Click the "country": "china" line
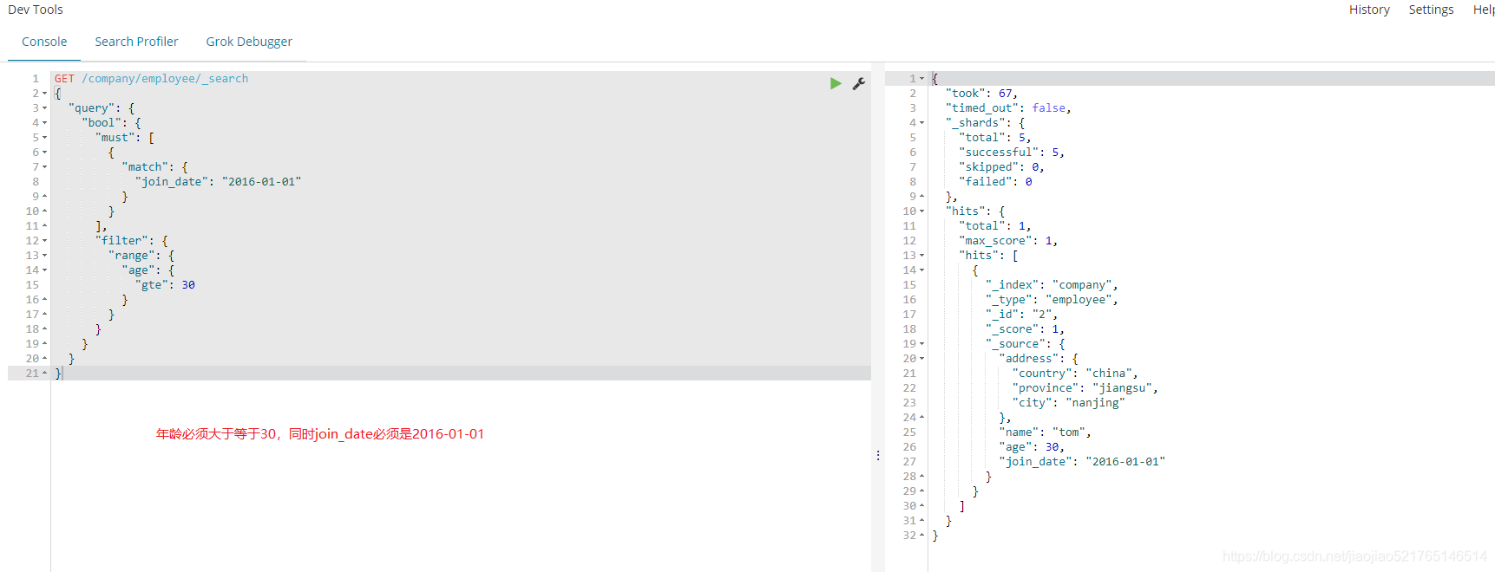1495x572 pixels. (x=1075, y=374)
